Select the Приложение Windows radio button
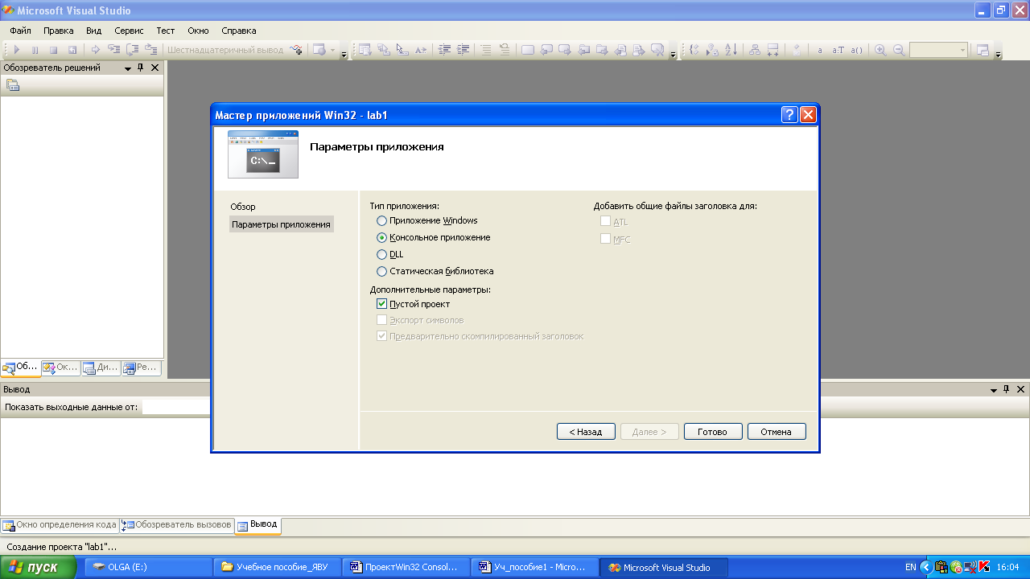The width and height of the screenshot is (1030, 579). 381,220
